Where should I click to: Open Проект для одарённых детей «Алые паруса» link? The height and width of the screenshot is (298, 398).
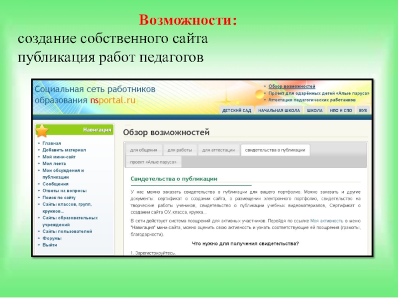tap(319, 93)
